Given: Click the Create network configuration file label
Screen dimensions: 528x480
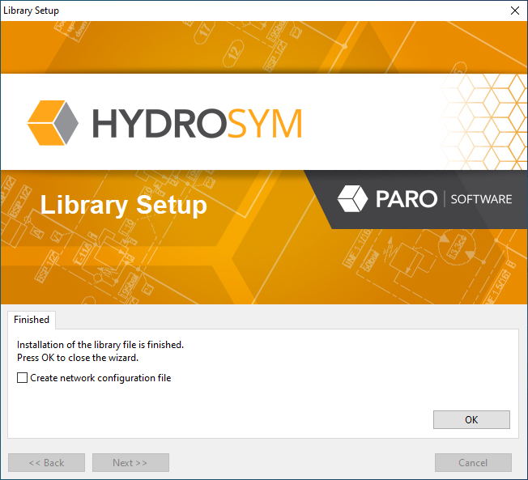Looking at the screenshot, I should click(100, 378).
